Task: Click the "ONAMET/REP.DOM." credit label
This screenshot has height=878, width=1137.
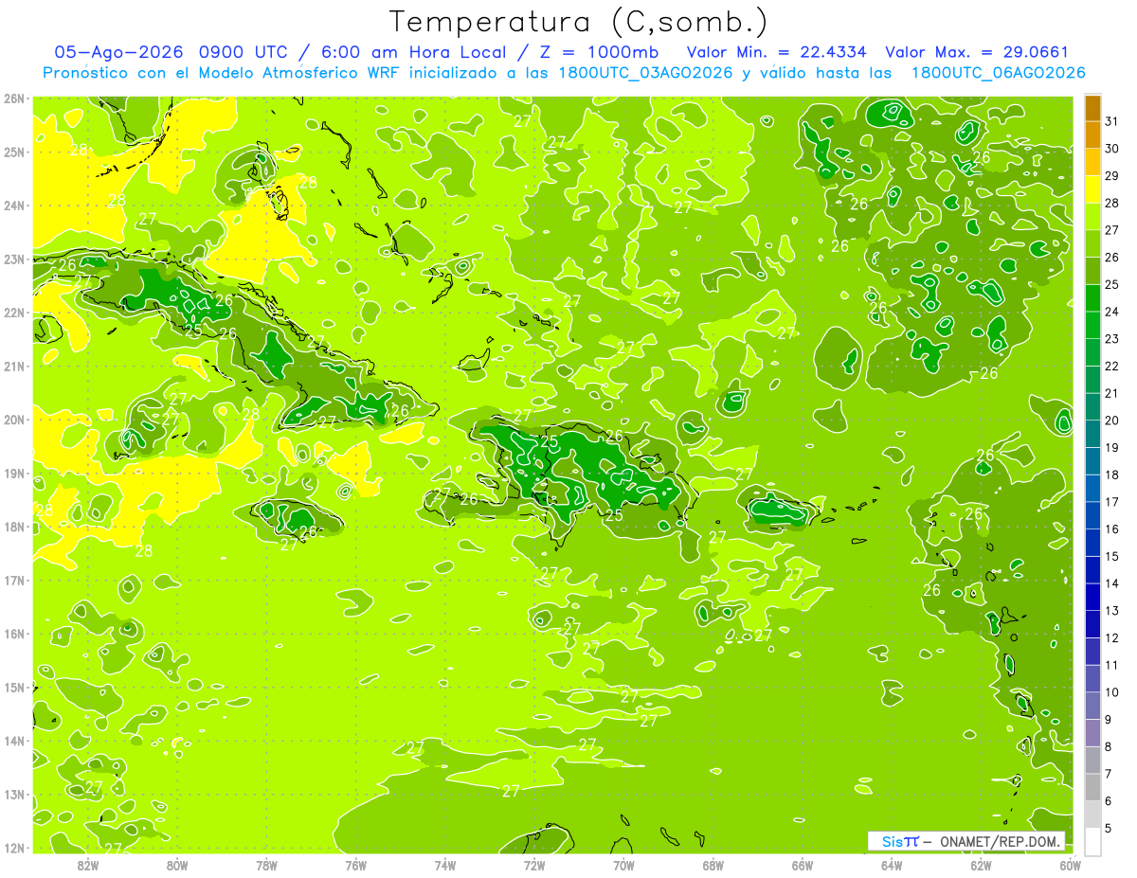Action: (1002, 841)
